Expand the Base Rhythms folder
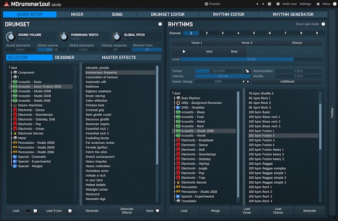The image size is (338, 221). tap(175, 98)
